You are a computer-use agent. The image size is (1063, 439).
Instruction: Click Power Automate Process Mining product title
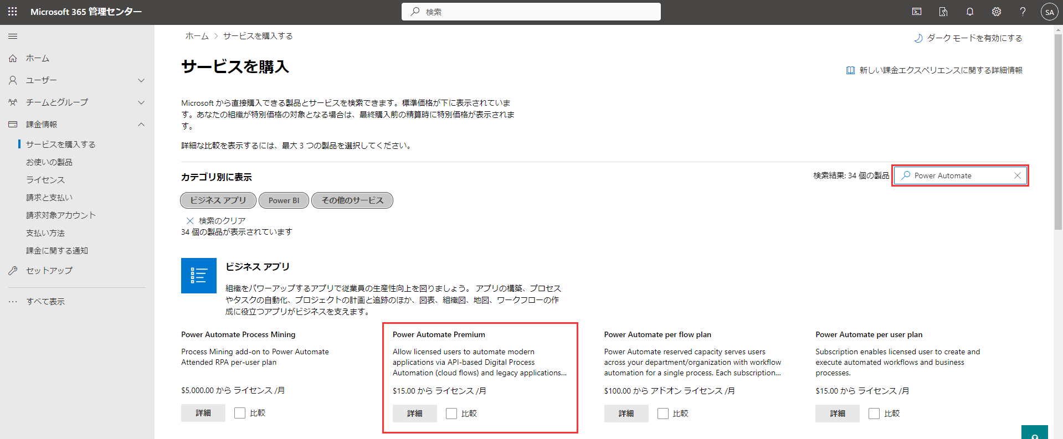(238, 335)
